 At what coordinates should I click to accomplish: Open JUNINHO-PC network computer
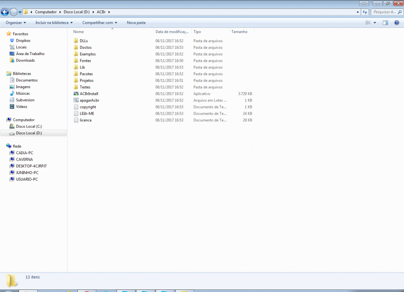27,173
